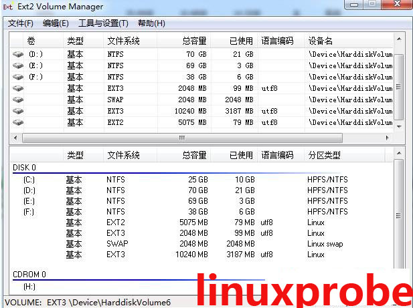413x308 pixels.
Task: Click drive icon of EXT2 5075 MB volume
Action: coord(18,122)
